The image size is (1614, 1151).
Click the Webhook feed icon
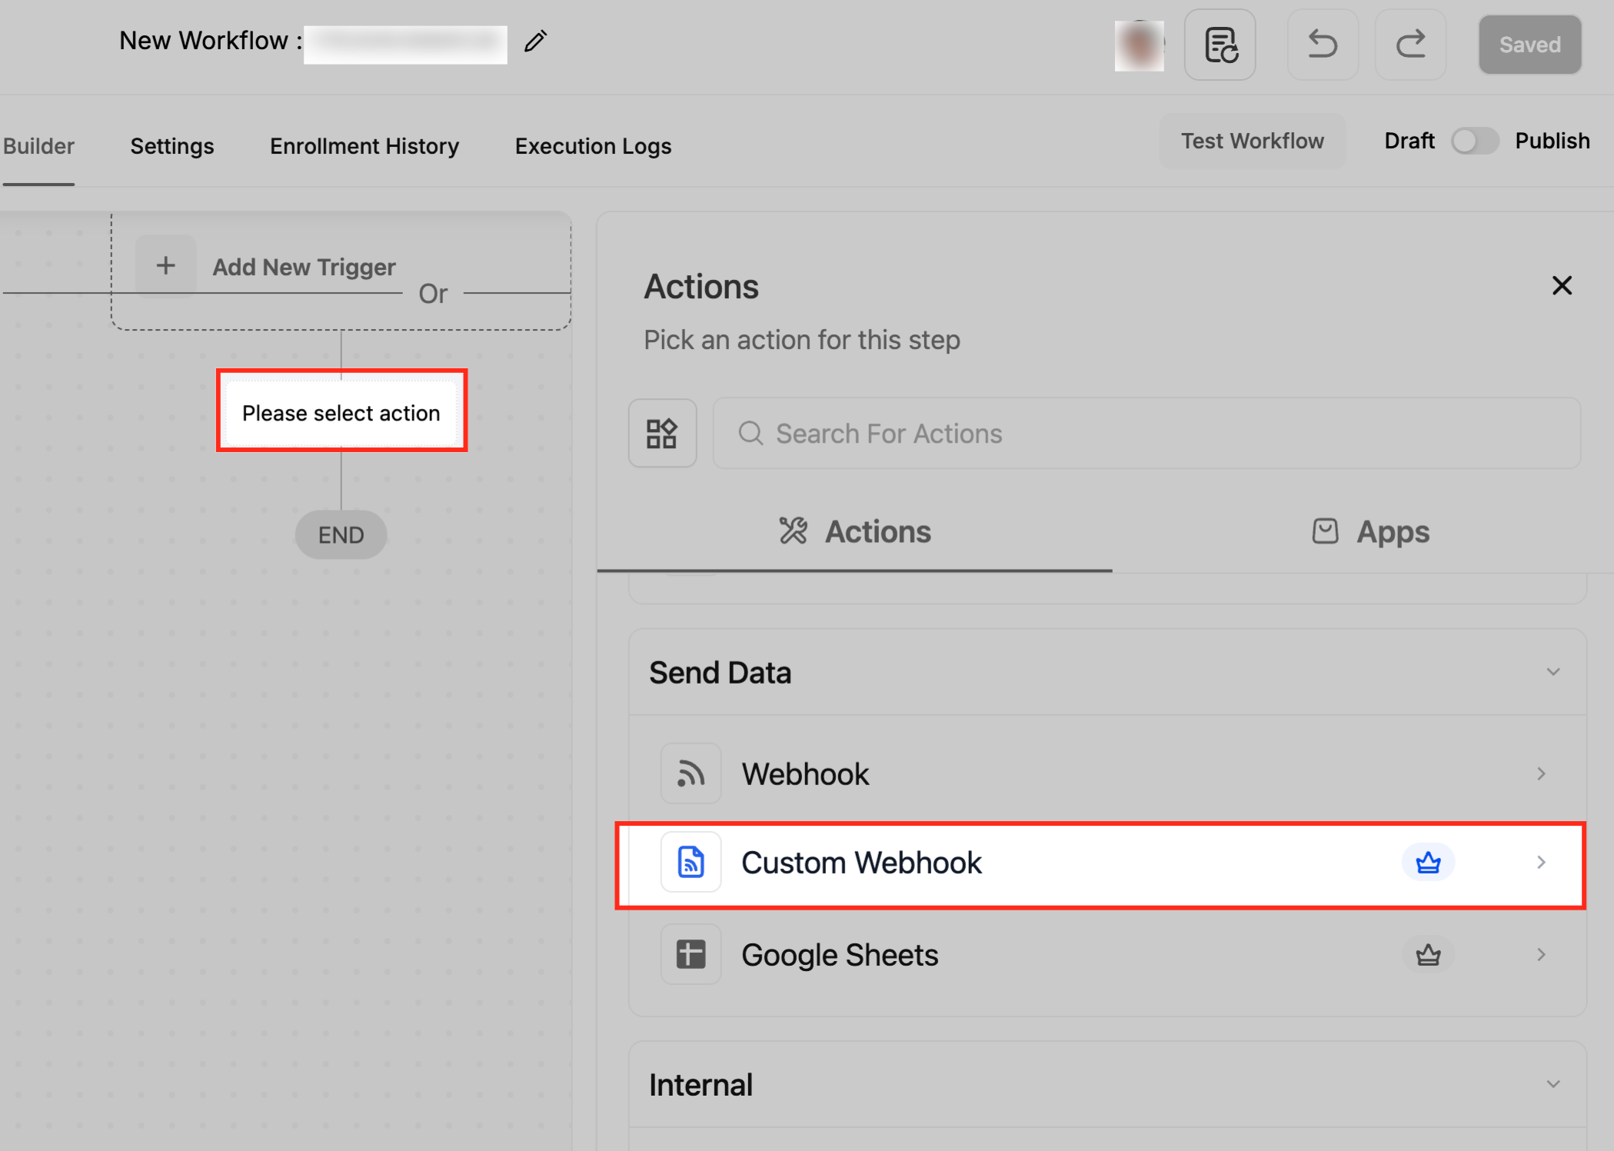[691, 773]
